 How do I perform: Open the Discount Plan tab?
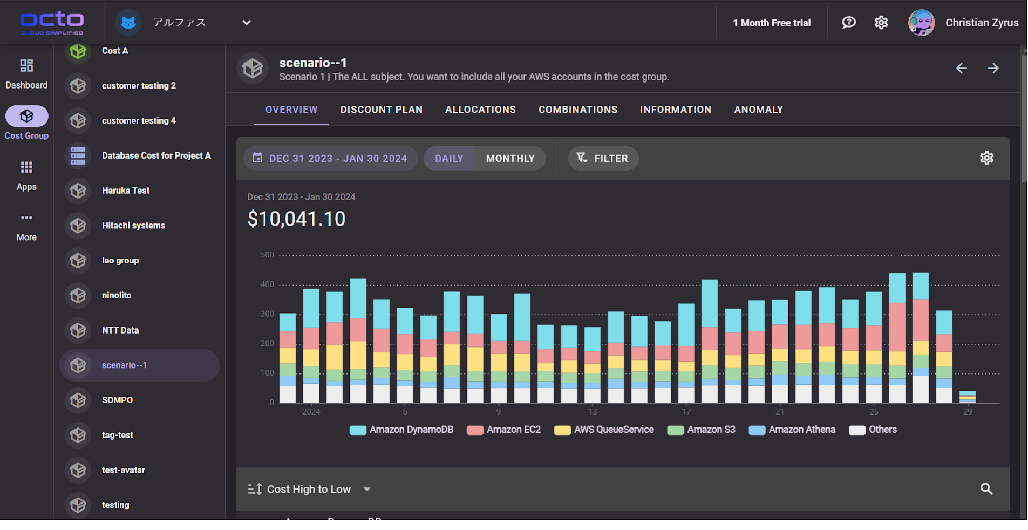point(382,110)
